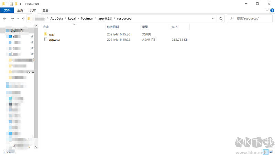This screenshot has width=275, height=155.
Task: Open the 文件 ribbon tab
Action: pos(7,10)
